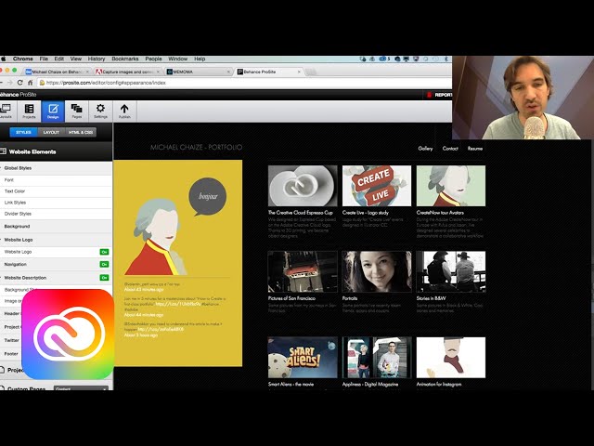Click the red bug icon beside REPORT
The image size is (594, 446).
point(429,95)
